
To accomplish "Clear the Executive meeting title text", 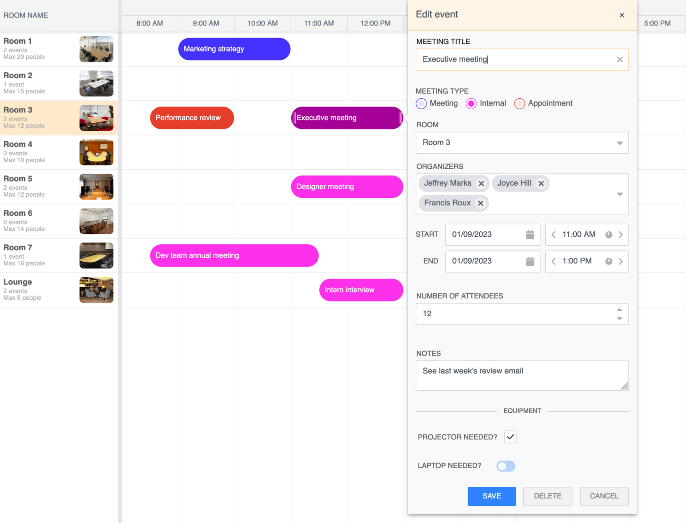I will pyautogui.click(x=620, y=59).
